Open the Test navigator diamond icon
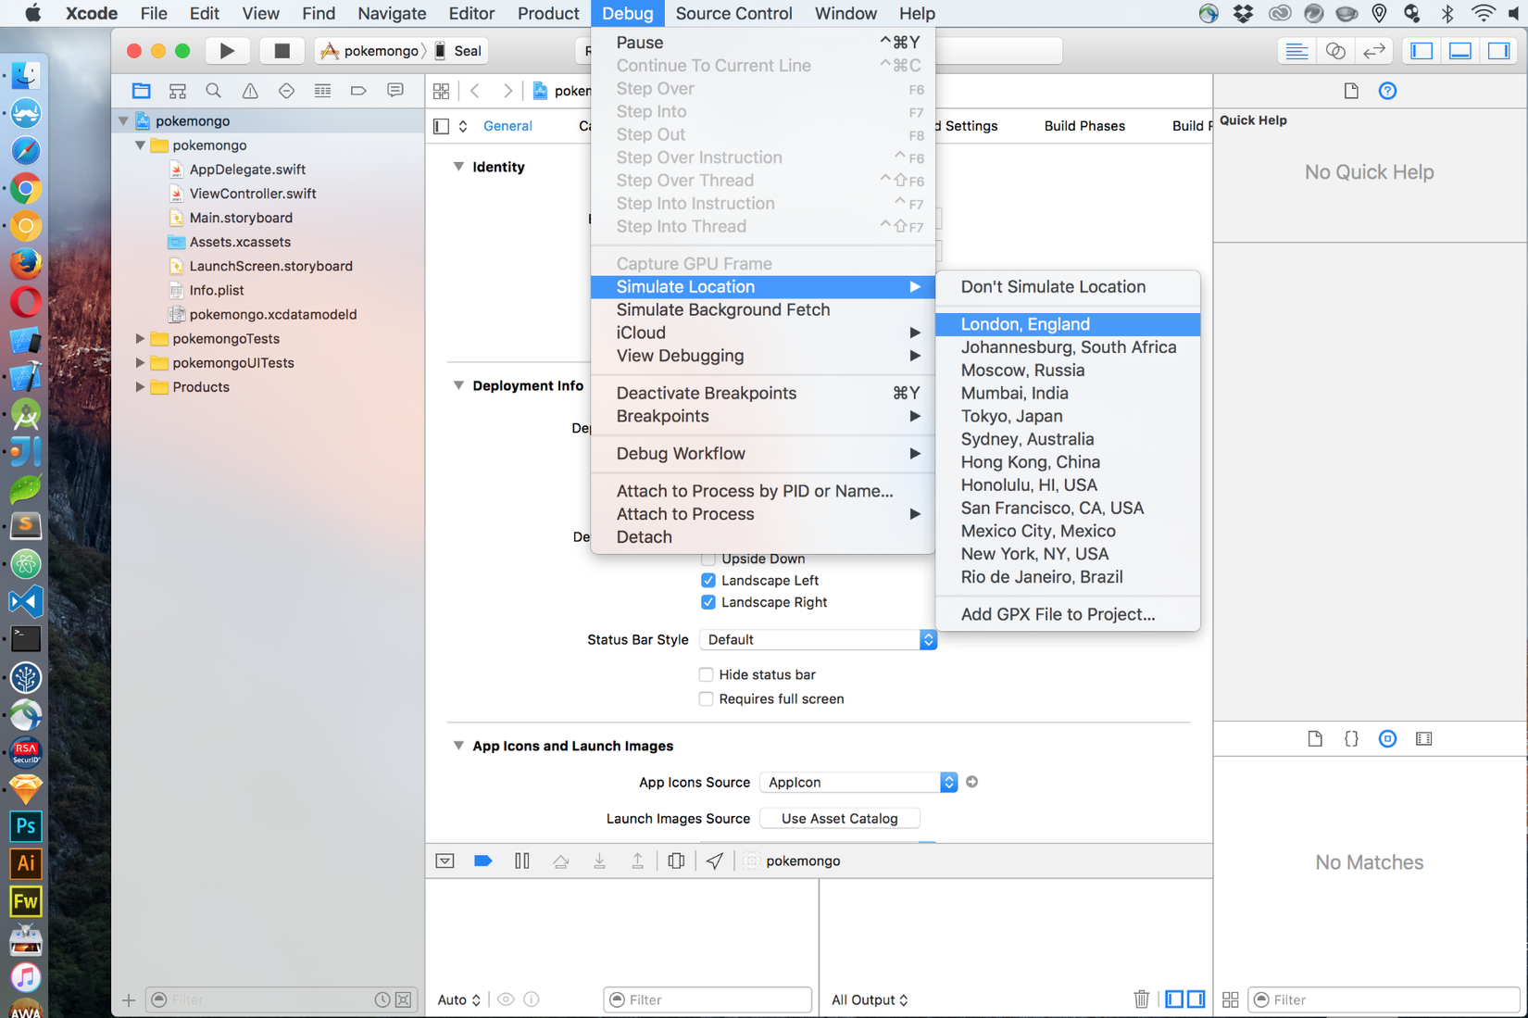Screen dimensions: 1528x1018 [x=286, y=91]
